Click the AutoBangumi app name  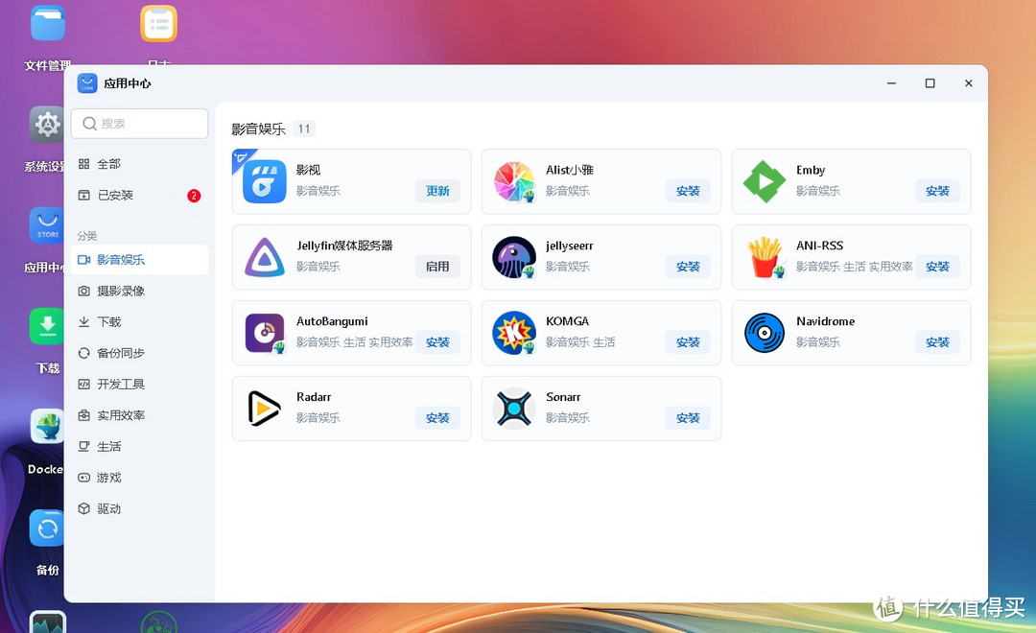click(x=332, y=321)
